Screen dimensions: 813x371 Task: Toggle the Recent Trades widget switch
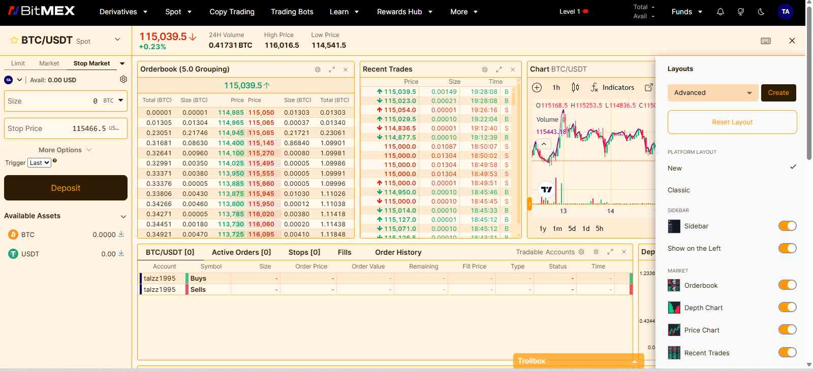pos(788,352)
